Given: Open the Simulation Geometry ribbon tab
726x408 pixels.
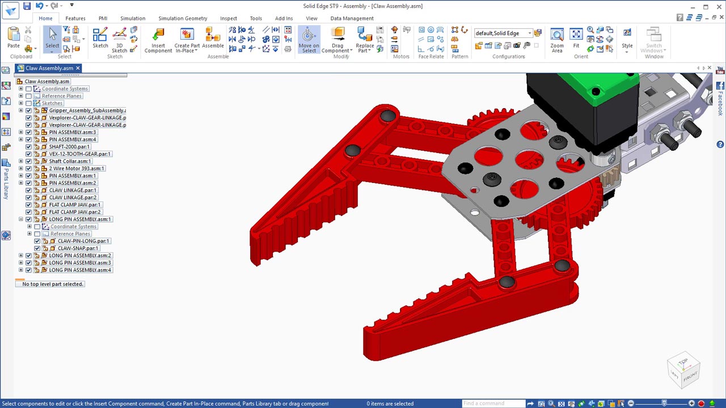Looking at the screenshot, I should coord(183,18).
